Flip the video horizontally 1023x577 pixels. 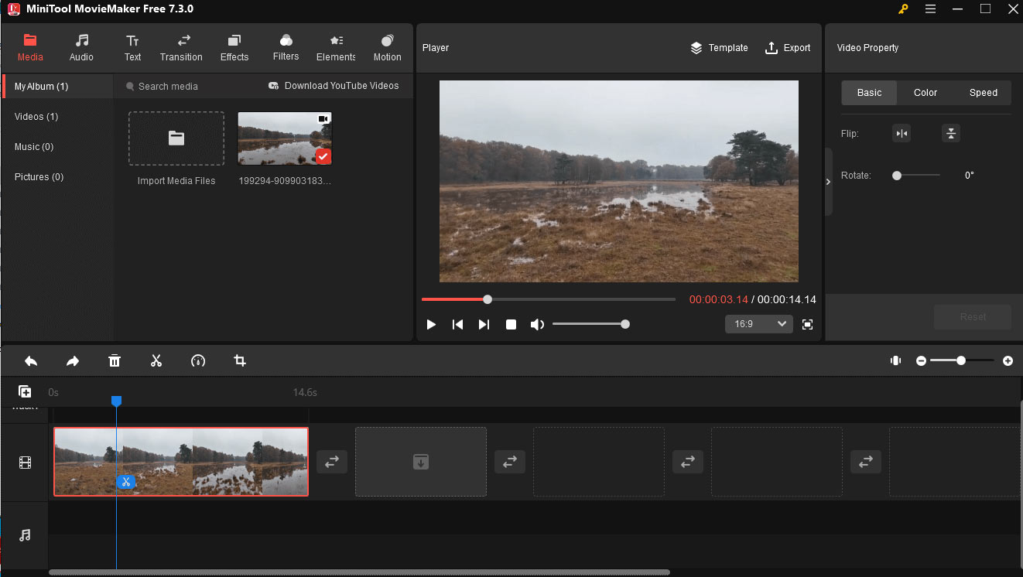click(901, 134)
